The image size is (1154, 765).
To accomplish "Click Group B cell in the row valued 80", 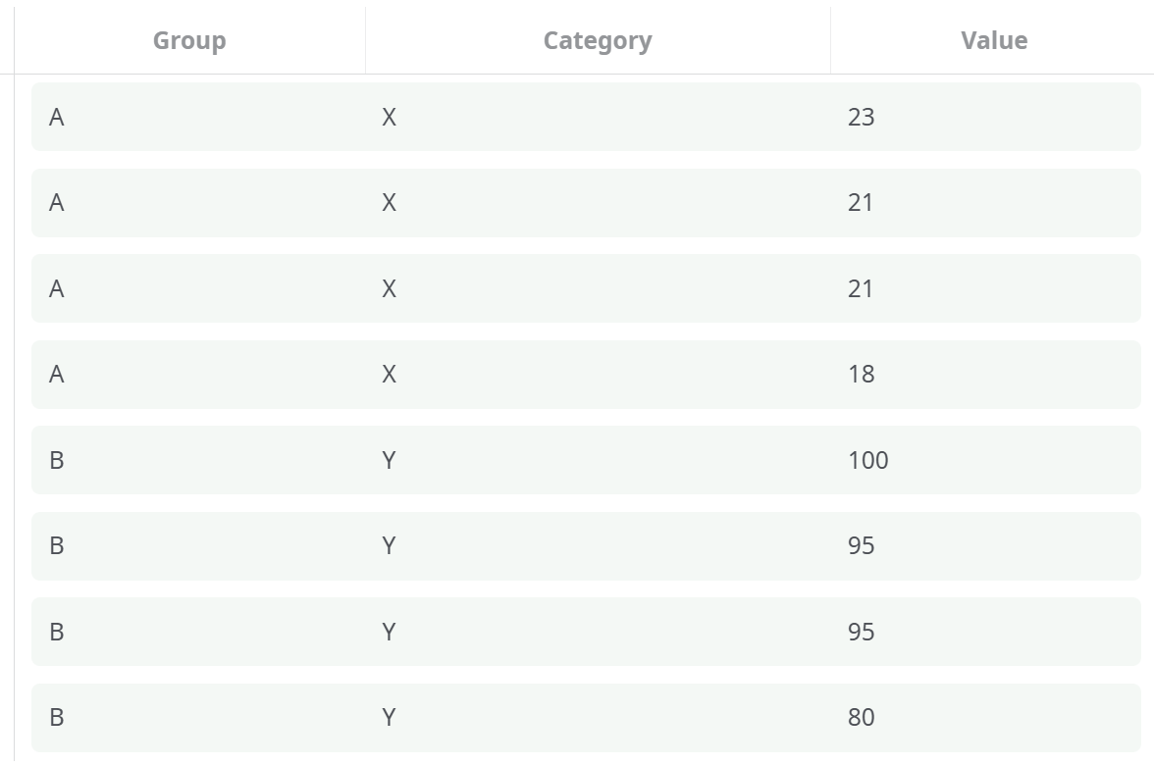I will (x=57, y=717).
